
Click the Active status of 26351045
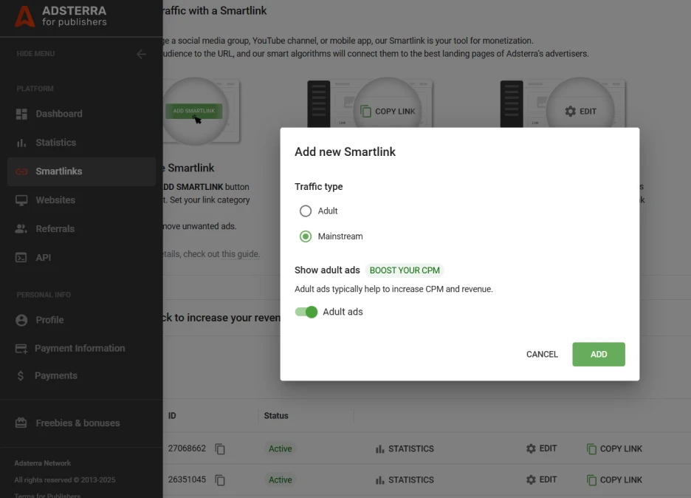[x=281, y=480]
